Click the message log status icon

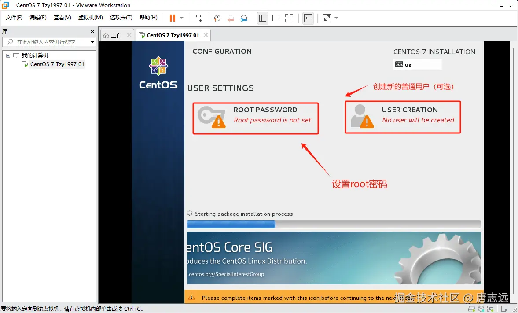click(504, 309)
